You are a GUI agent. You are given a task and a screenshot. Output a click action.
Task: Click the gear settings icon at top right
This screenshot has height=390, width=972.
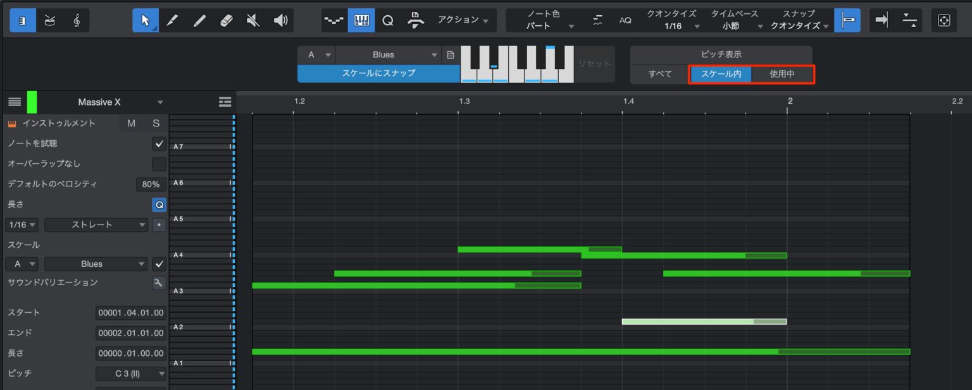(x=944, y=20)
